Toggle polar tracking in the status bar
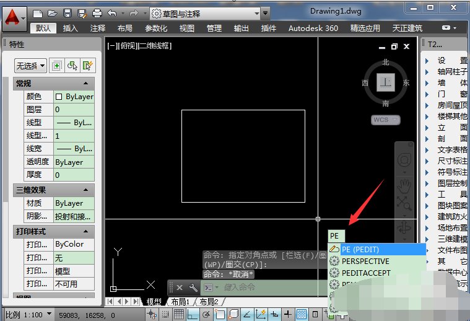Screen dimensions: 470x321 click(x=206, y=314)
